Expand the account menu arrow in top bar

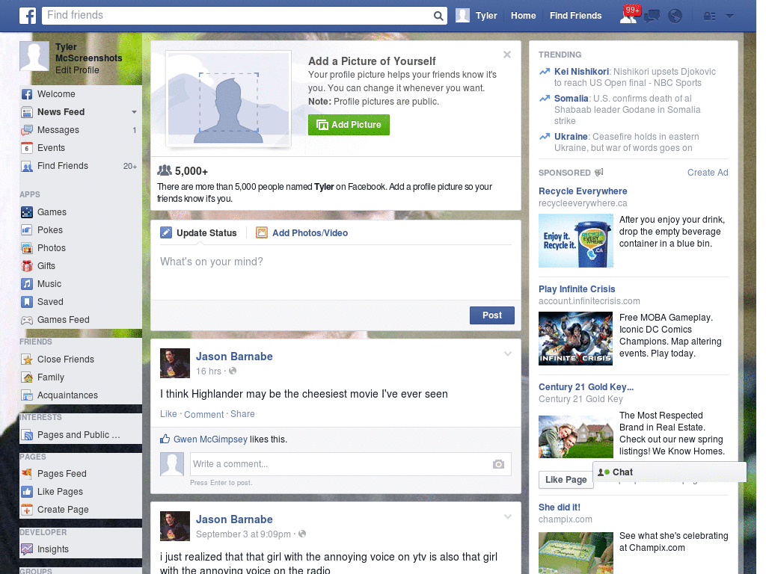tap(729, 16)
